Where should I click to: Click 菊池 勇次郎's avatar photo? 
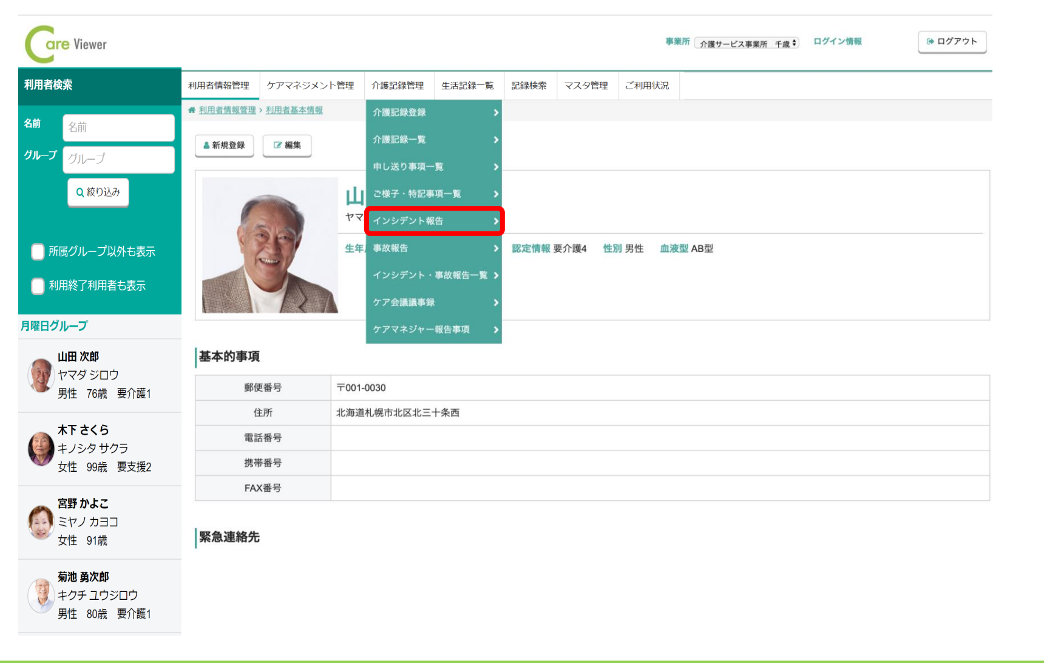pyautogui.click(x=41, y=596)
